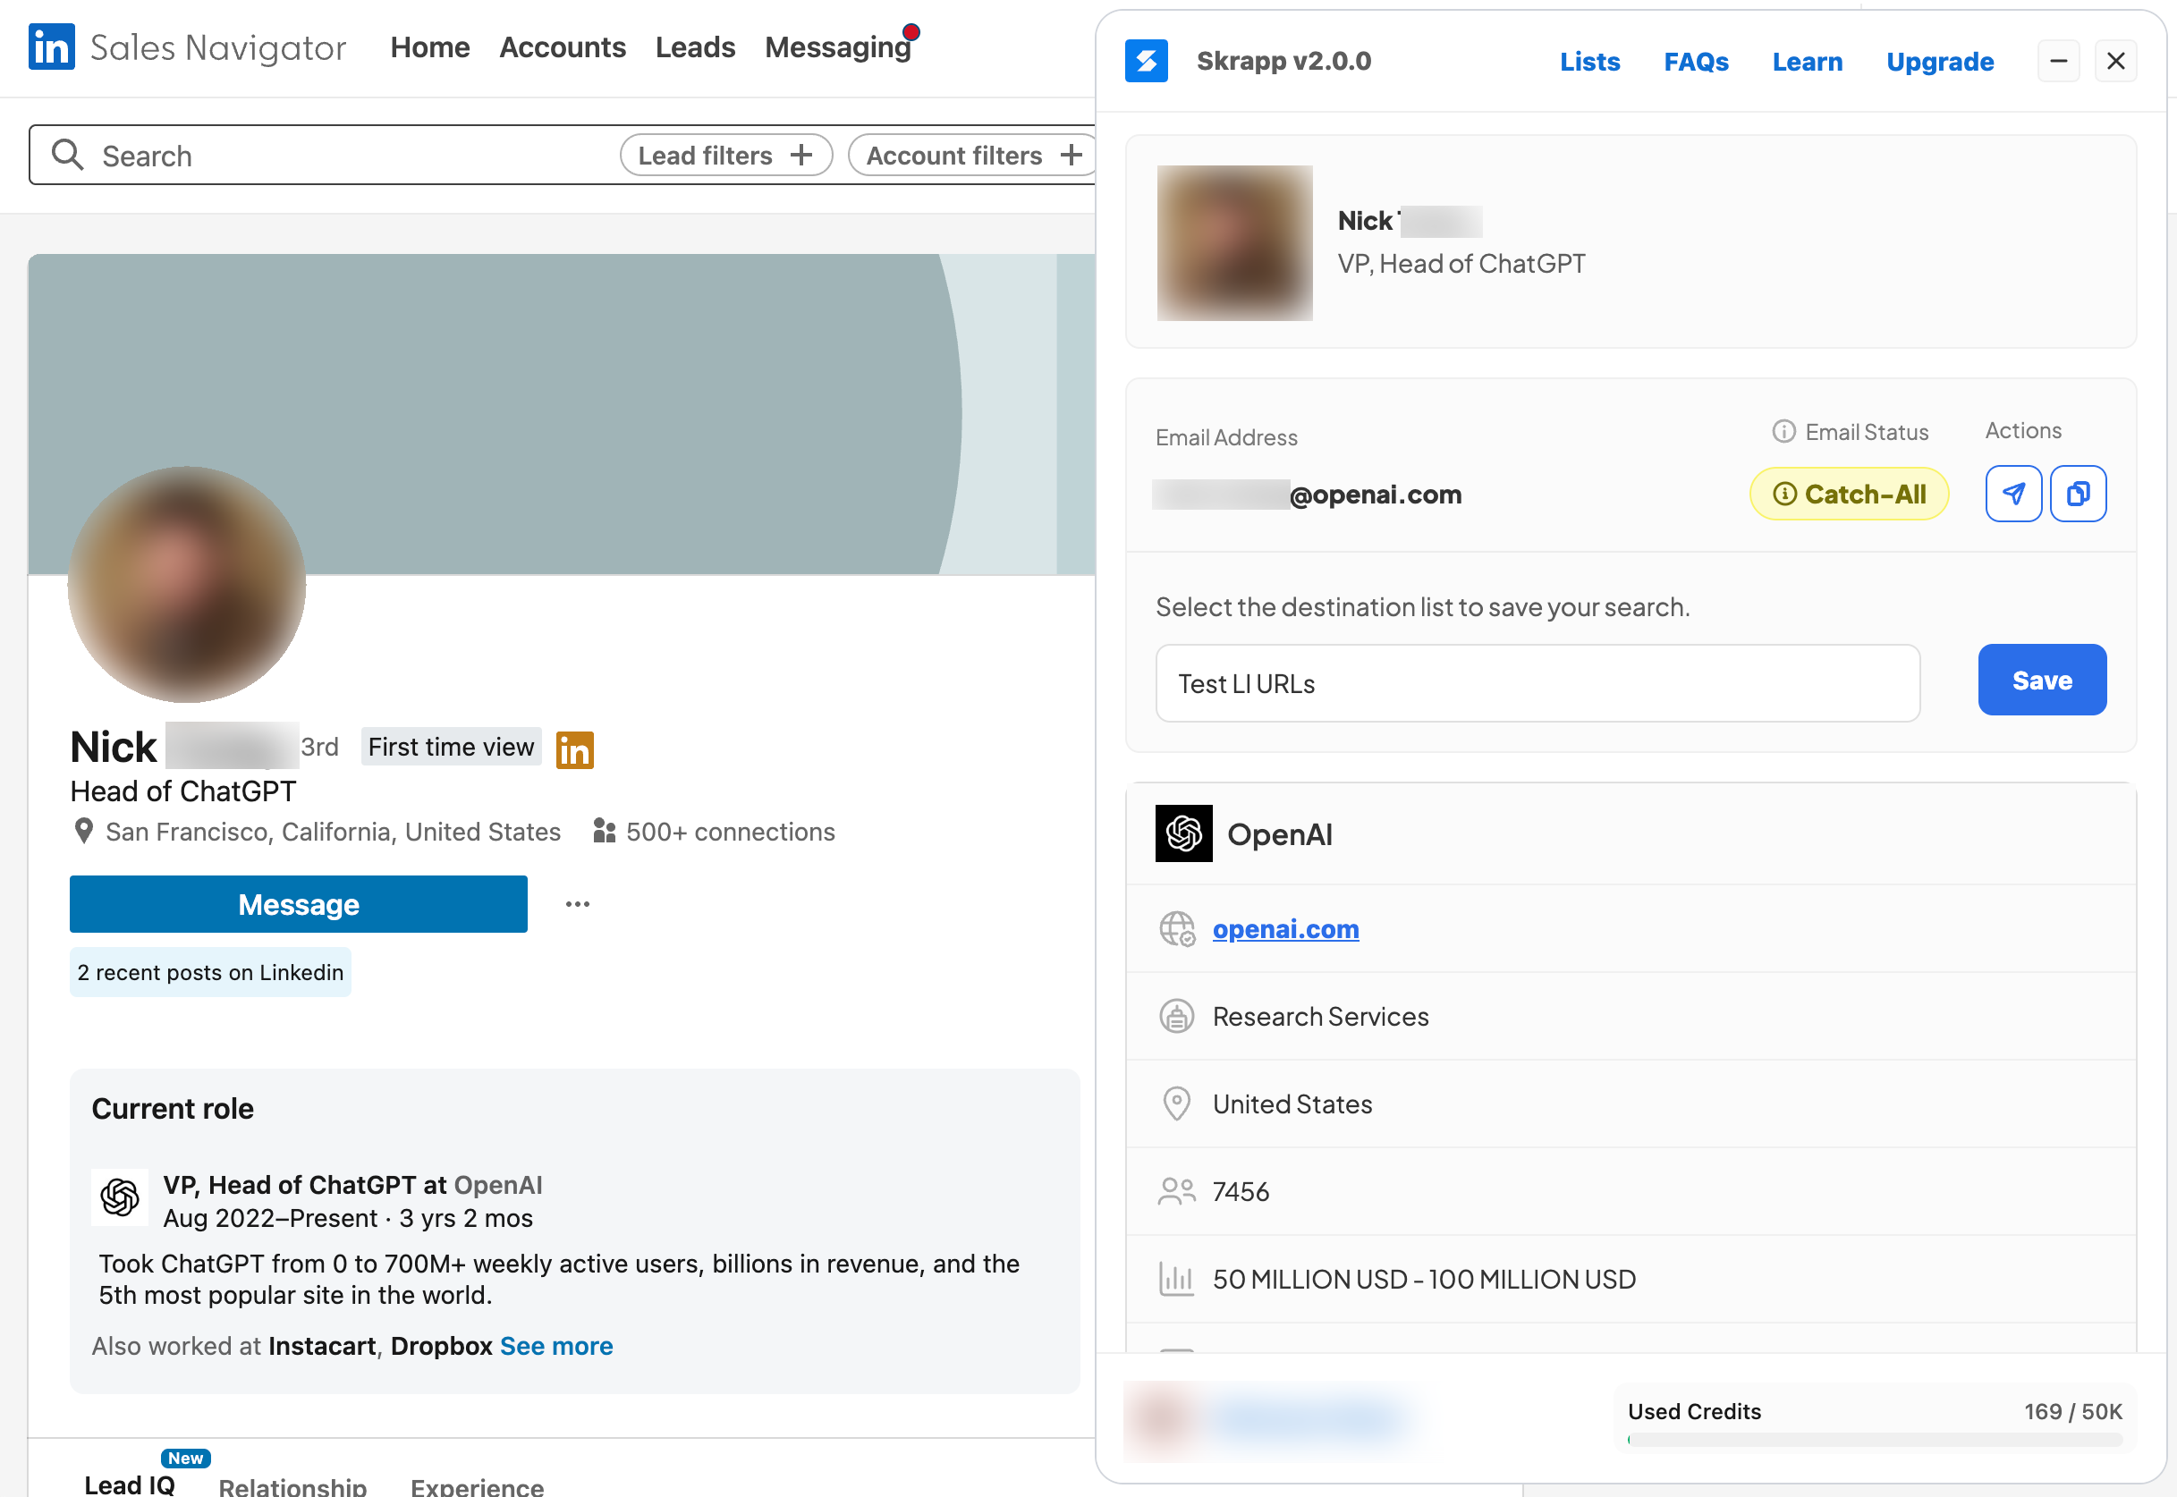
Task: Click the New badge above Lead IQ
Action: (186, 1458)
